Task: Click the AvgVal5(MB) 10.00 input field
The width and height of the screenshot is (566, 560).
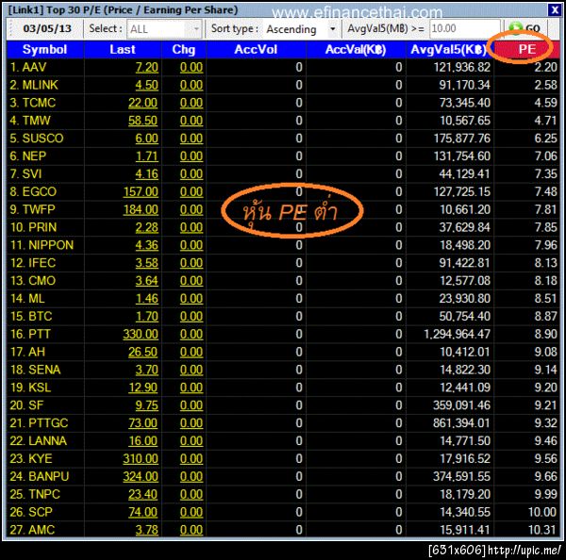Action: pos(464,28)
